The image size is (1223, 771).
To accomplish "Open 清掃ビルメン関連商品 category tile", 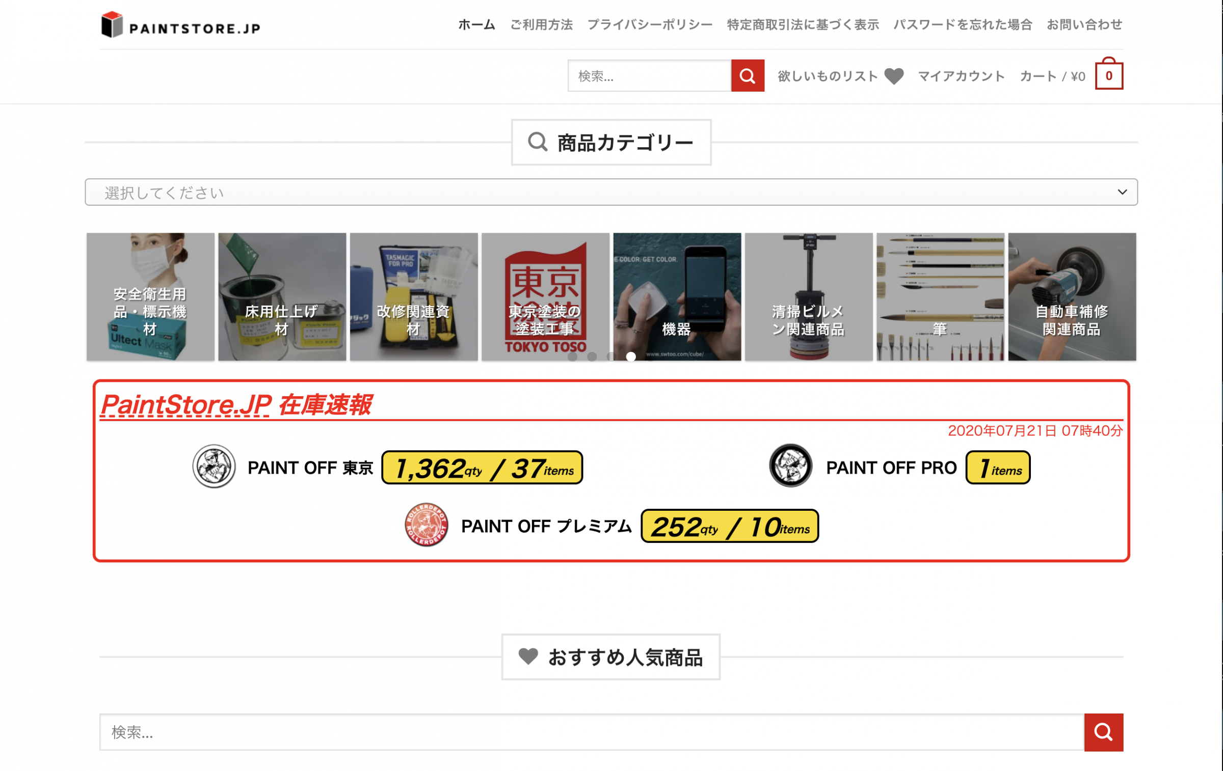I will pos(809,297).
